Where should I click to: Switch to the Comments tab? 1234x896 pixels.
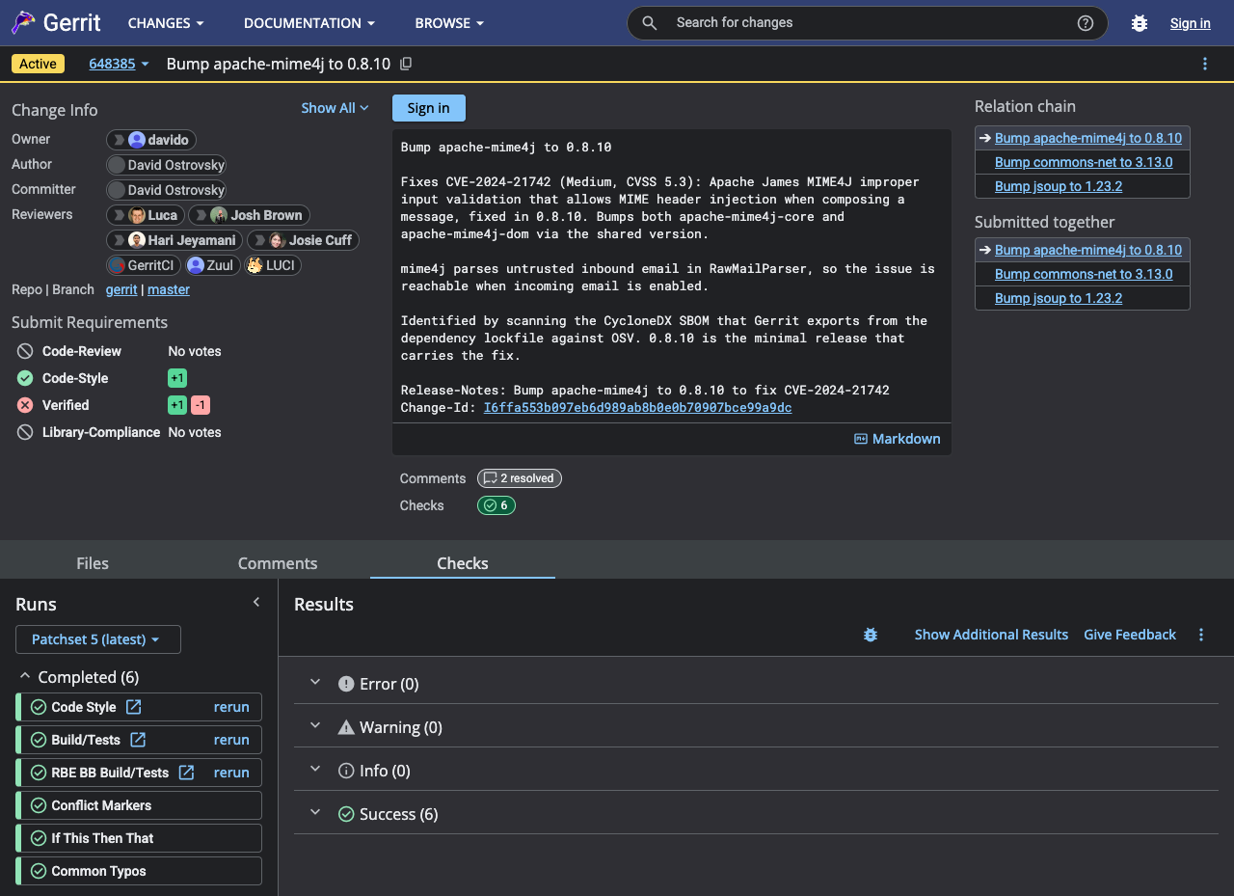(278, 563)
